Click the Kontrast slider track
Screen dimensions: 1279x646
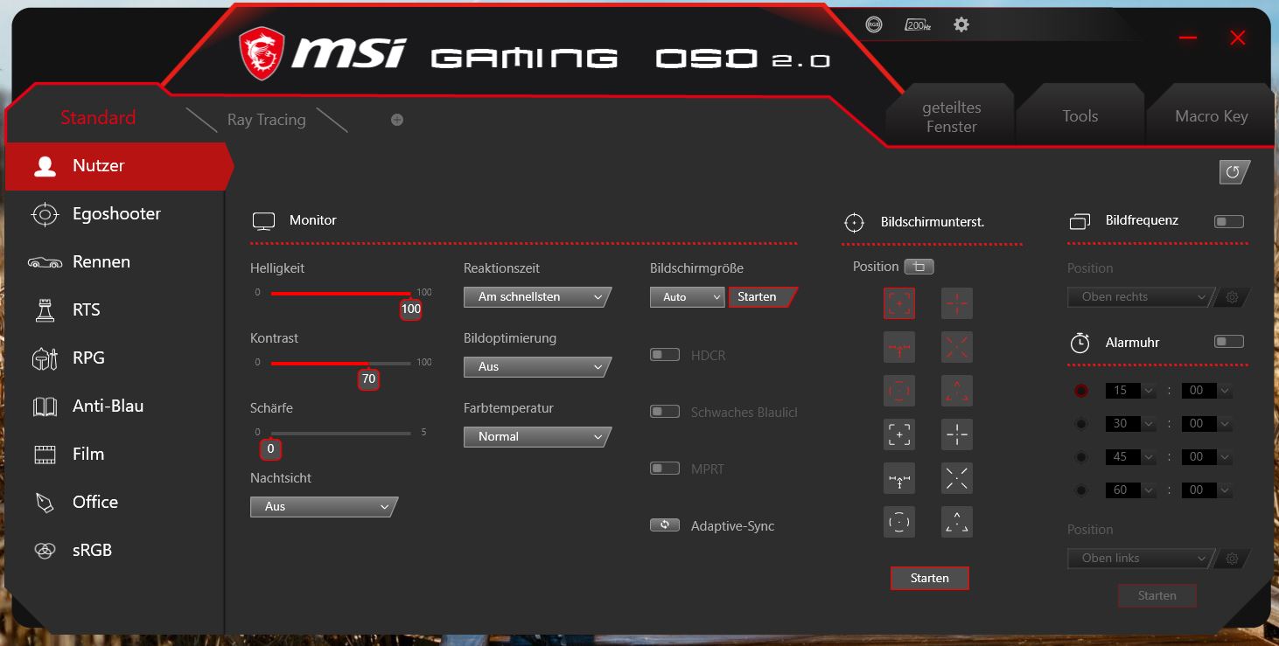pos(340,363)
